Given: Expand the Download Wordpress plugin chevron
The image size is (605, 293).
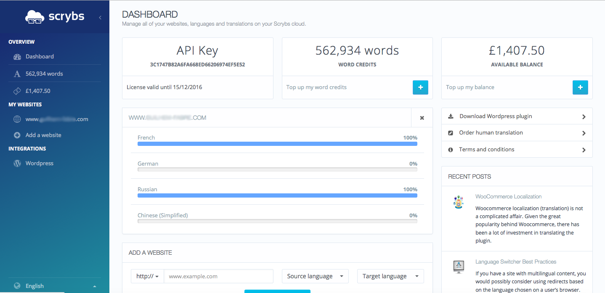Looking at the screenshot, I should coord(584,116).
